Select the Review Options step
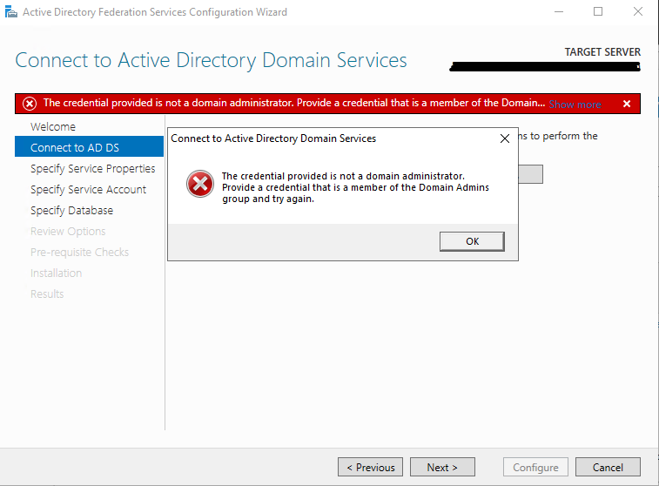The width and height of the screenshot is (659, 486). [68, 231]
